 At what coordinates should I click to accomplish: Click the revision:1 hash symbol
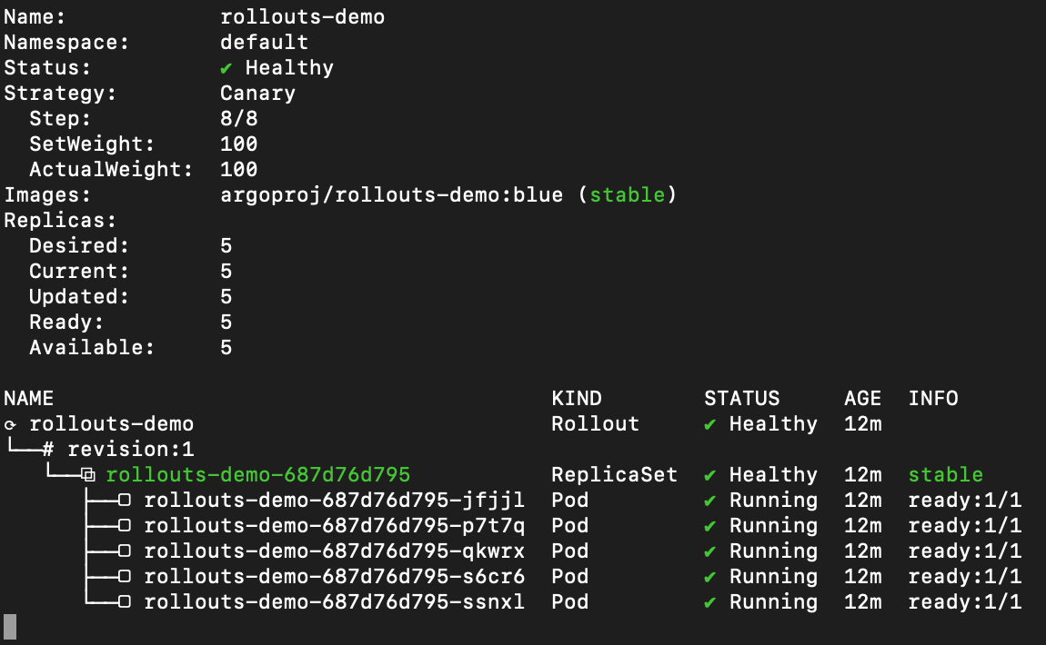click(x=49, y=450)
